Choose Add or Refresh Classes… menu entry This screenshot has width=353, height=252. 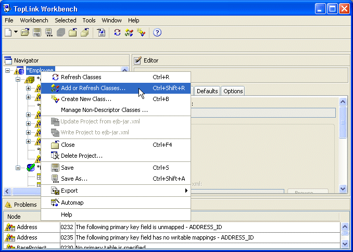pyautogui.click(x=116, y=88)
